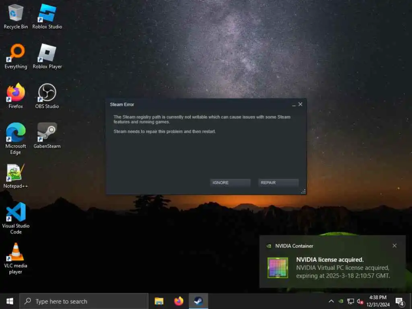Click REPAIR in the Steam Error dialog
The height and width of the screenshot is (309, 412).
click(x=278, y=183)
